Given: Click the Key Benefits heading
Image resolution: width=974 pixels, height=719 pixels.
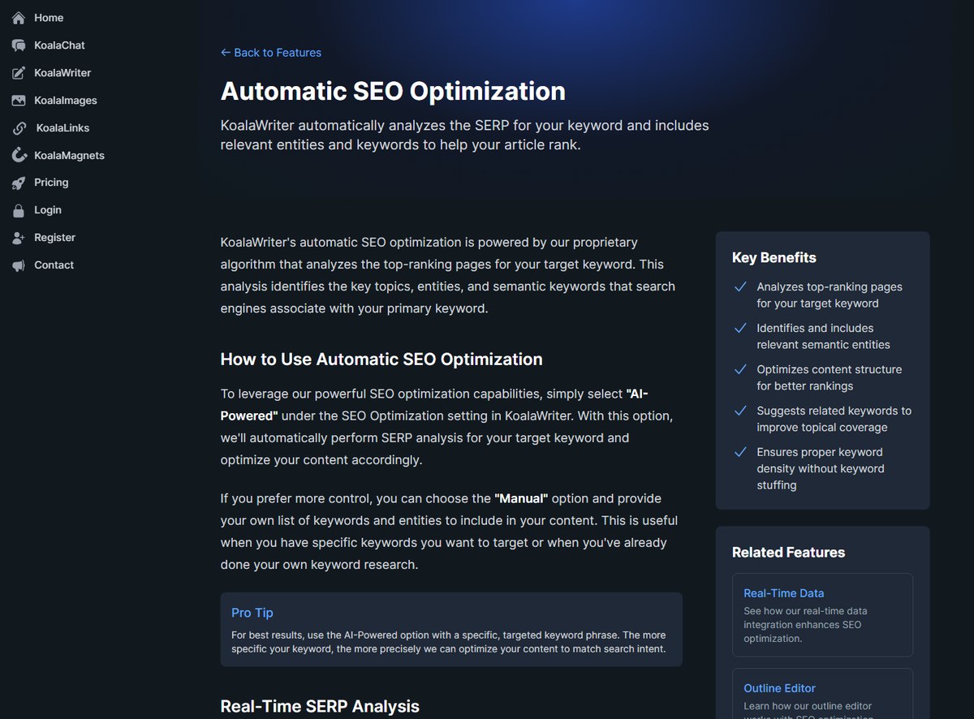Looking at the screenshot, I should coord(774,258).
